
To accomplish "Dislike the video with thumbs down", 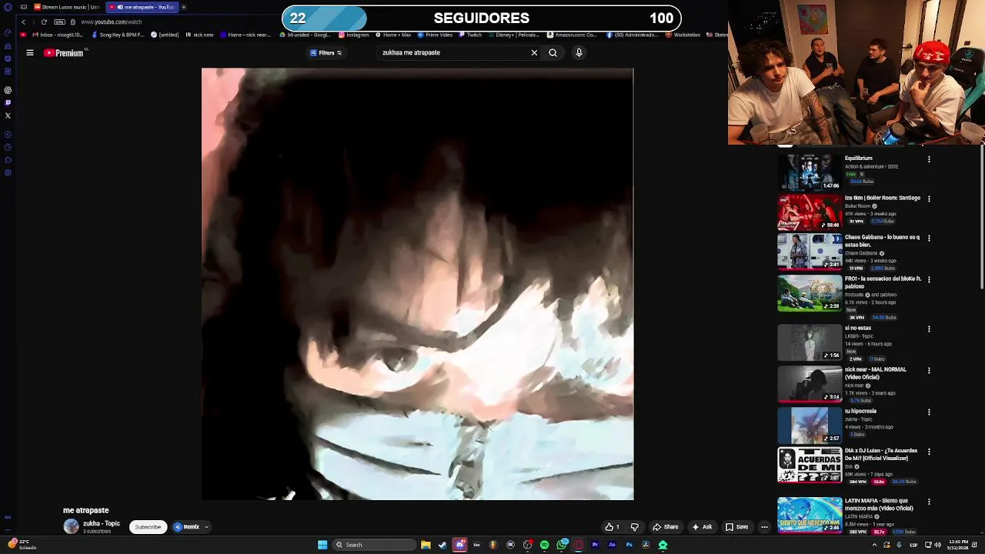I will click(x=635, y=527).
